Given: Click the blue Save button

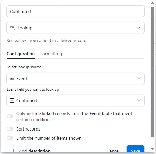Looking at the screenshot, I should tap(135, 149).
